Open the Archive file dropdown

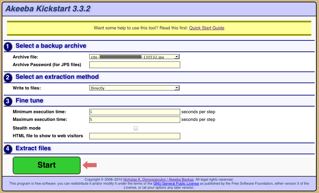[134, 57]
